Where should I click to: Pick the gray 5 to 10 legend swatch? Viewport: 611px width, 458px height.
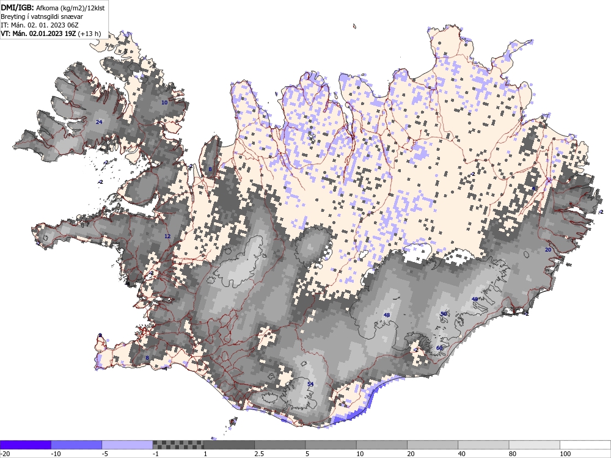(x=331, y=445)
